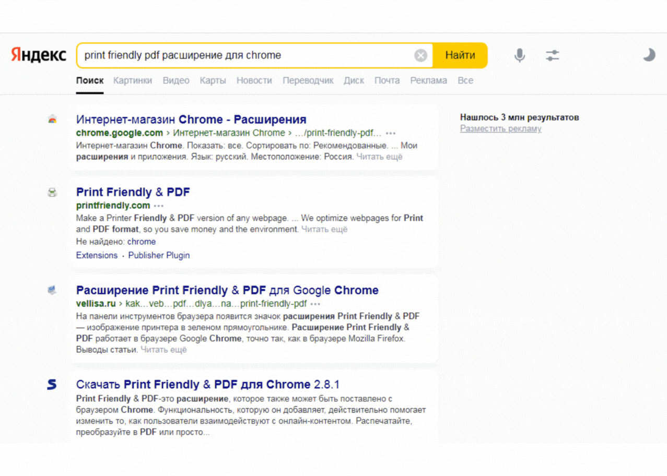Switch to the Картинки tab

pos(133,80)
